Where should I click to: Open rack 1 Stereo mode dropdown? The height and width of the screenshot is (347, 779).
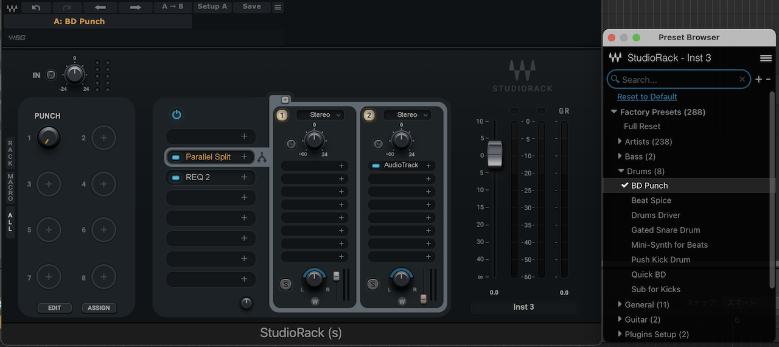[x=320, y=114]
